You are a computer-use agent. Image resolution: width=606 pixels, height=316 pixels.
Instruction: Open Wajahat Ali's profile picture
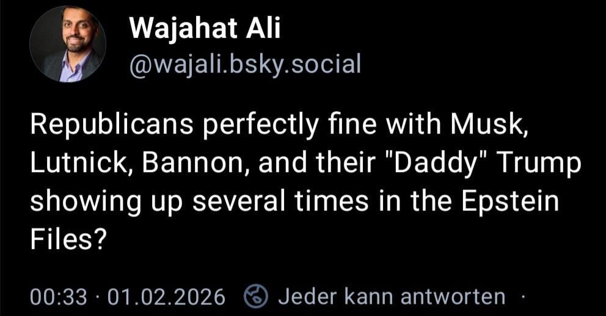tap(68, 44)
